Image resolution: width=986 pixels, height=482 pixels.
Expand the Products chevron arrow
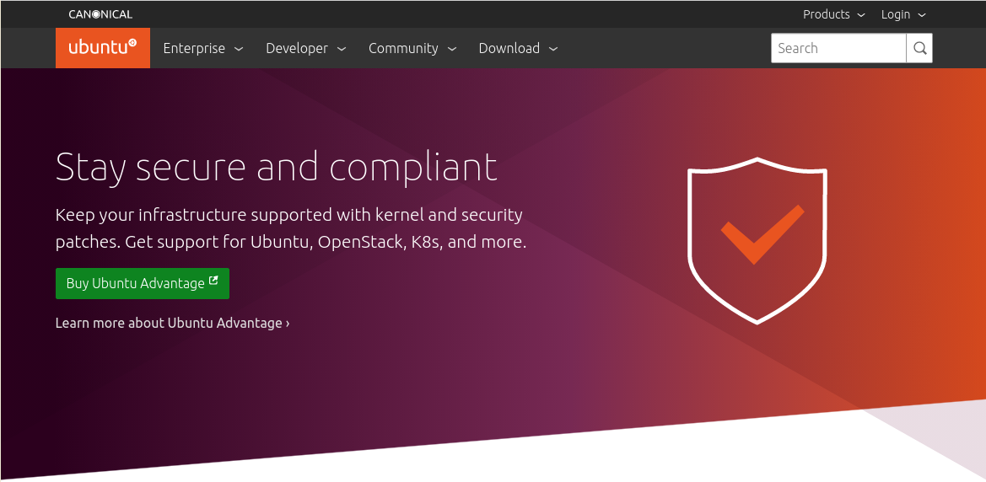pyautogui.click(x=861, y=15)
